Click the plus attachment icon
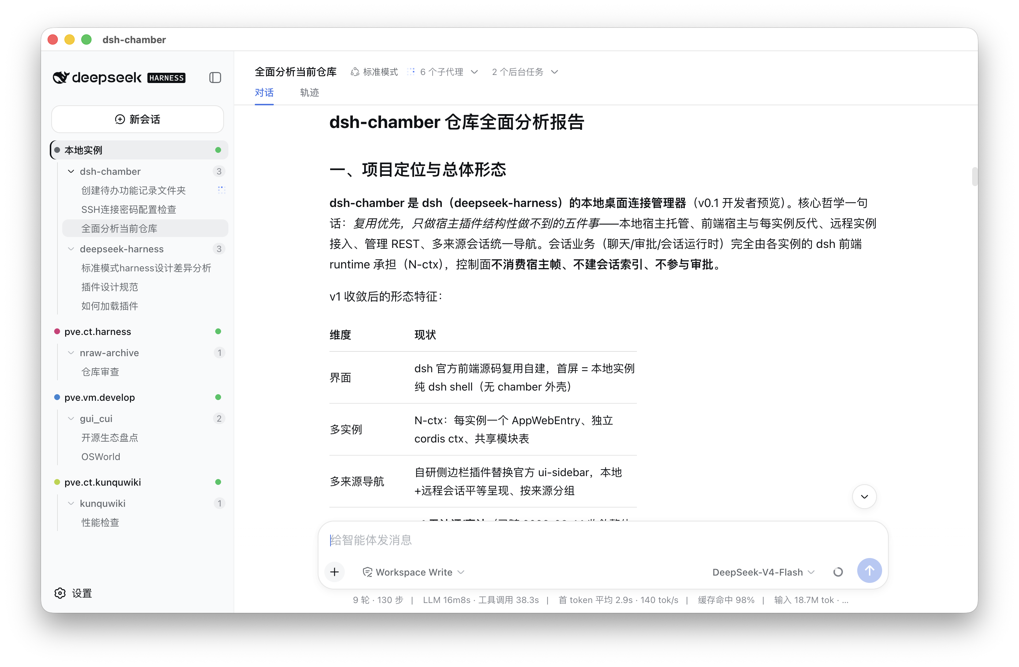This screenshot has width=1019, height=667. 335,572
